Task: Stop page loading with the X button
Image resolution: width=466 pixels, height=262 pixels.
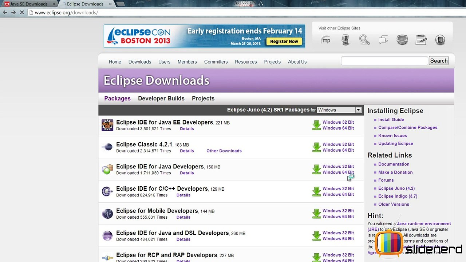Action: 22,12
